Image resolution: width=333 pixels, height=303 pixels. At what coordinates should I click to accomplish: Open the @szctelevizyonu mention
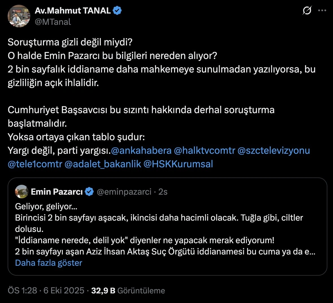click(x=274, y=150)
